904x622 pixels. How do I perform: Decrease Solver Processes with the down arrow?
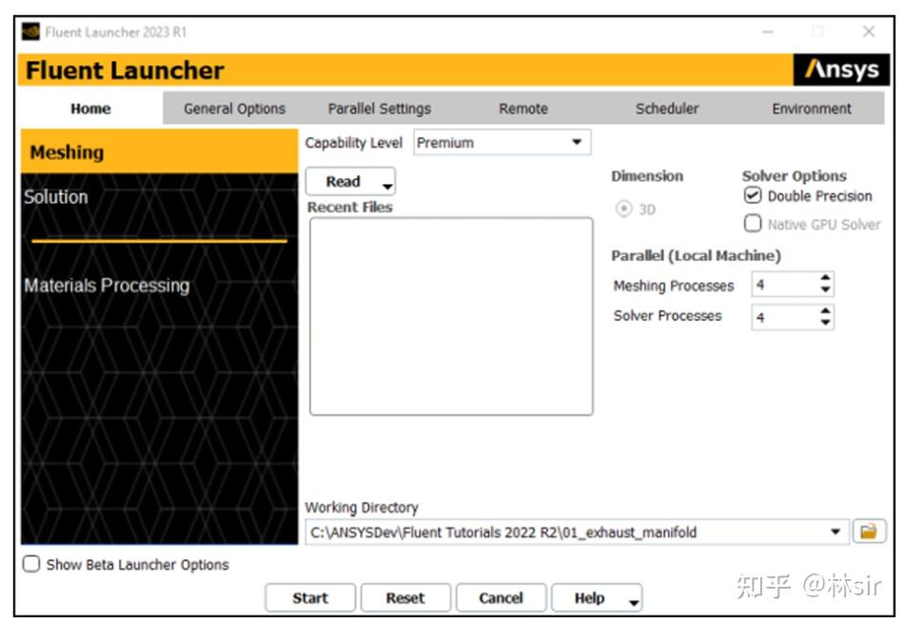coord(826,322)
